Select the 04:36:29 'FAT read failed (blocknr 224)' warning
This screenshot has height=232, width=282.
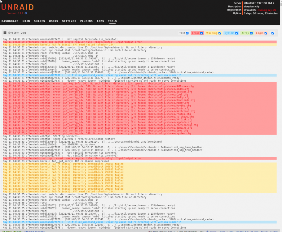tap(139, 45)
